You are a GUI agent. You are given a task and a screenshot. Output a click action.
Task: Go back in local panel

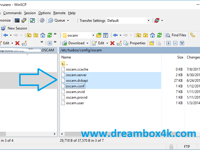click(6, 35)
